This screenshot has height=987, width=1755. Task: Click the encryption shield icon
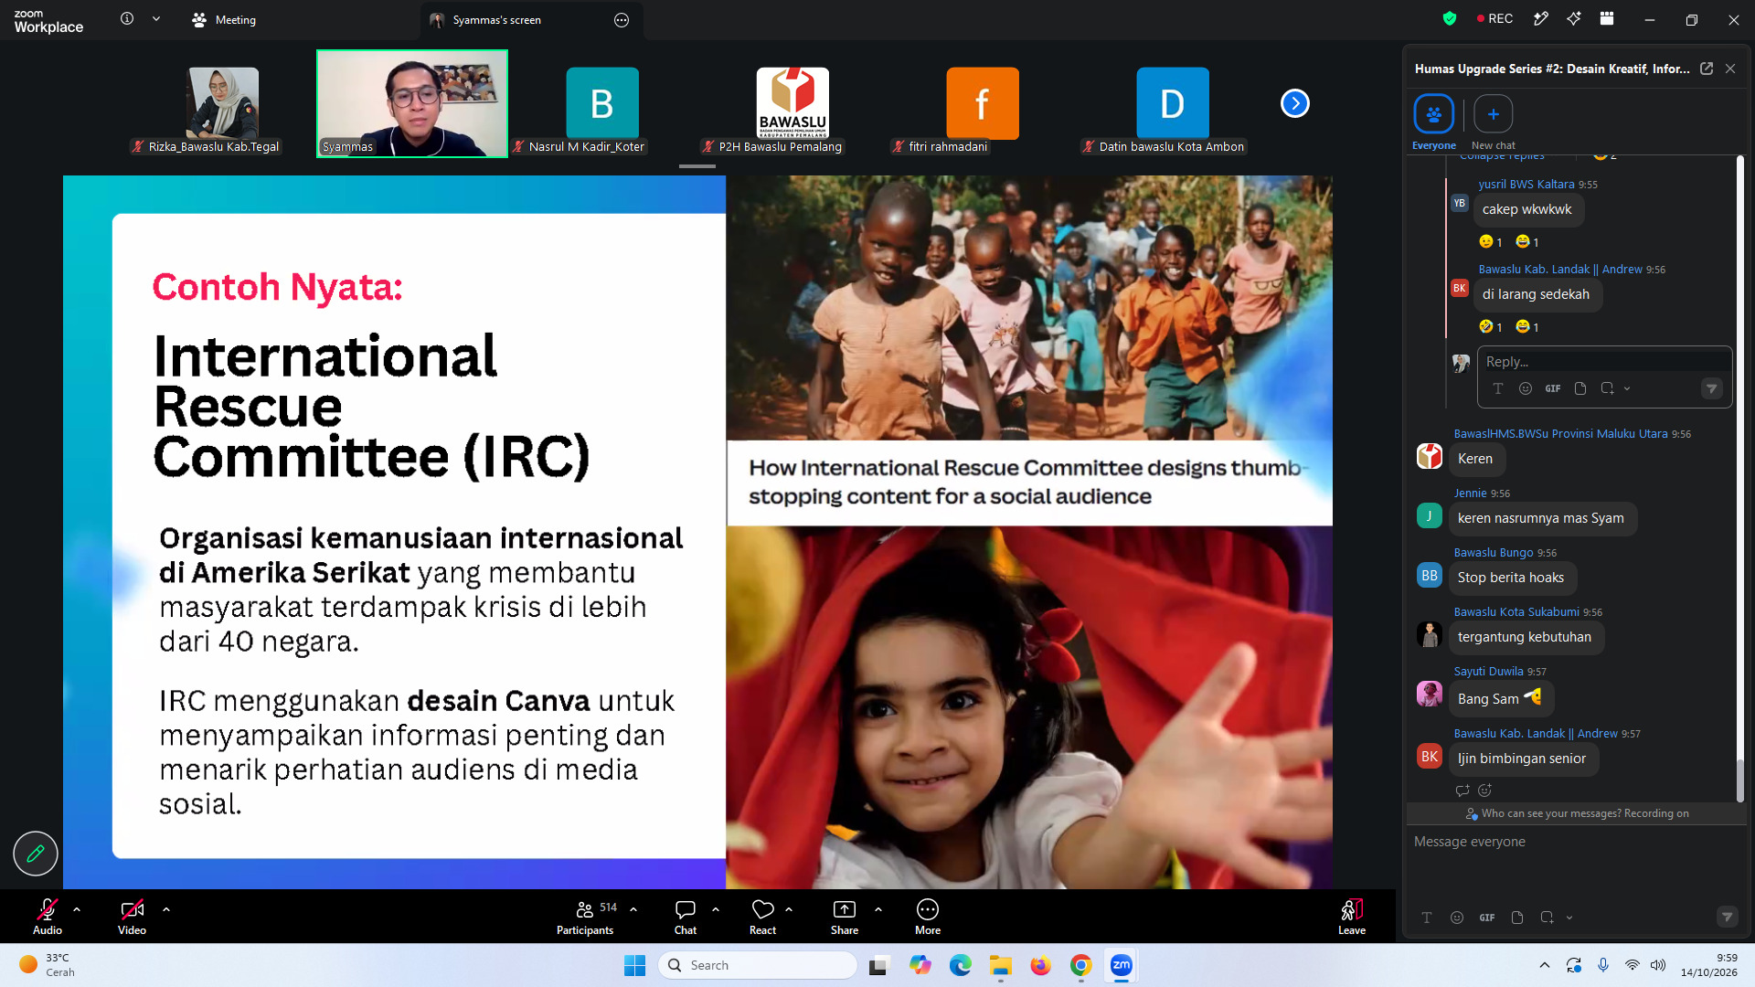pyautogui.click(x=1450, y=18)
